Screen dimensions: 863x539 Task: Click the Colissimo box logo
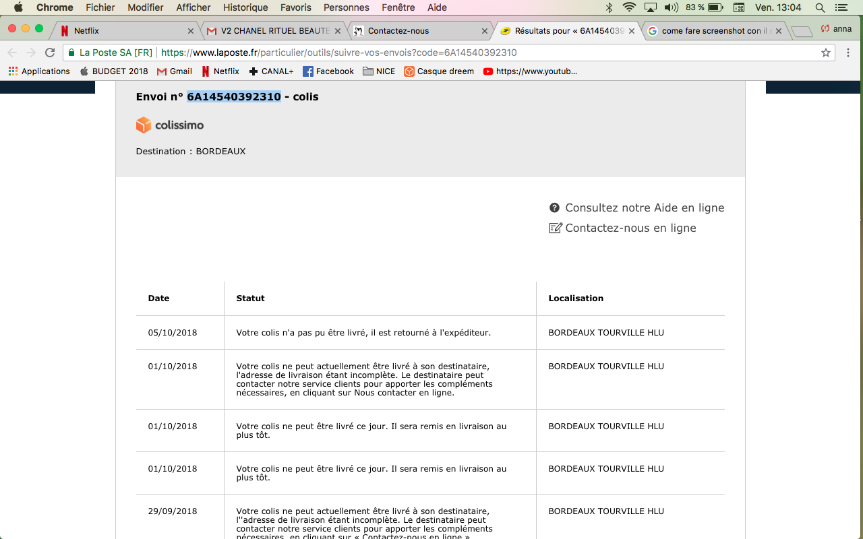point(144,125)
